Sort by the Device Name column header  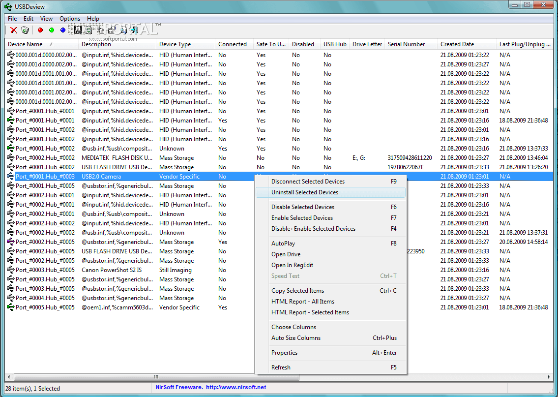[x=42, y=44]
